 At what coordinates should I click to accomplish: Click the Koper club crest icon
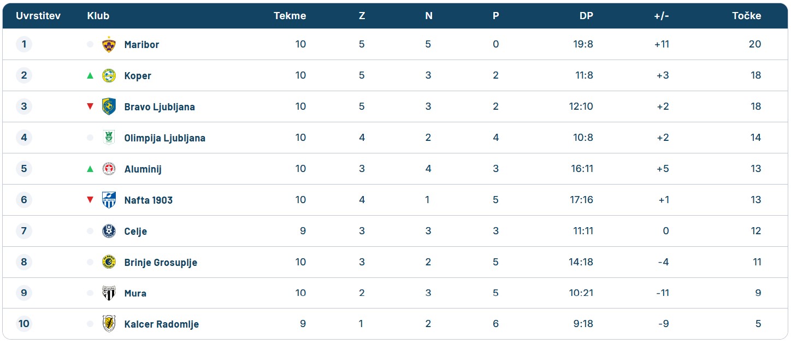point(109,75)
